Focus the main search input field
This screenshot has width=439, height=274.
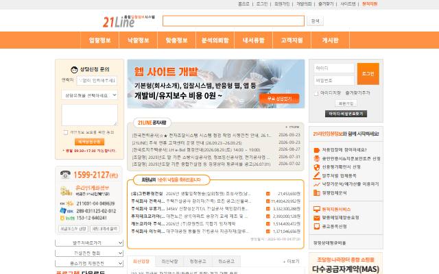tap(233, 21)
